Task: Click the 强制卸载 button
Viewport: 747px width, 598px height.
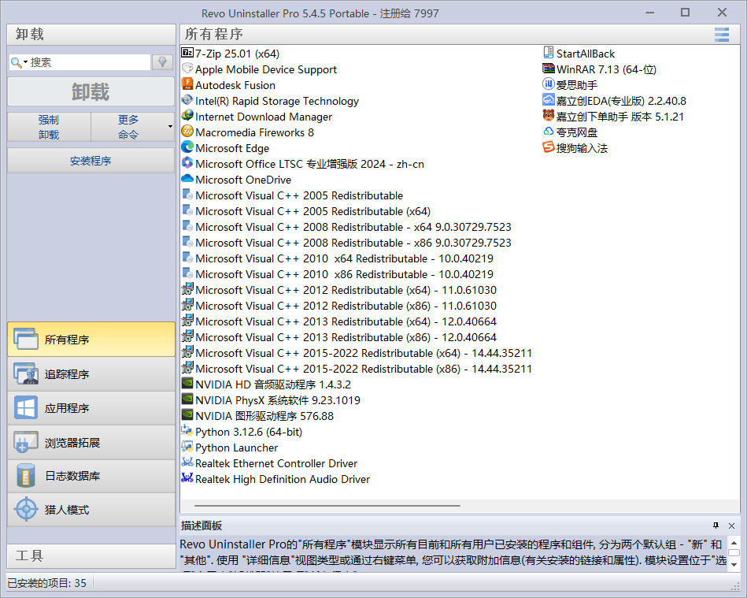Action: [x=49, y=127]
